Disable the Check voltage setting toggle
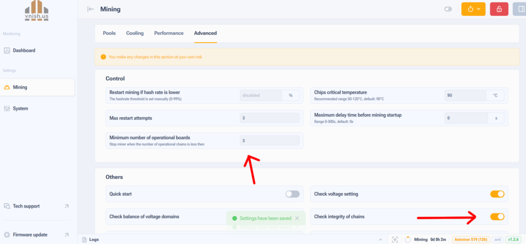The image size is (526, 244). (x=497, y=194)
